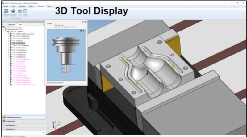Switch to the MEASURE ribbon tab
The width and height of the screenshot is (247, 137).
click(x=22, y=6)
